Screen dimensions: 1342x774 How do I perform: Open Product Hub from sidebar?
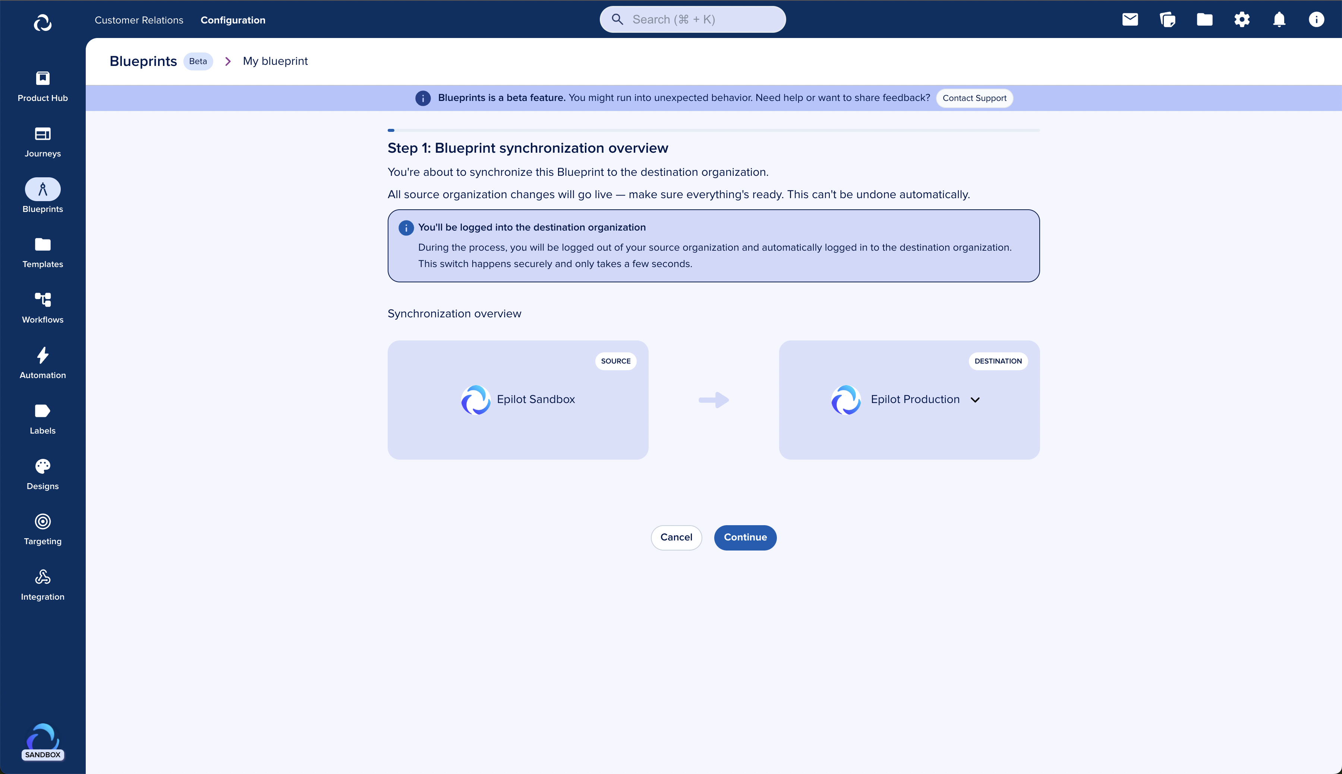[42, 86]
